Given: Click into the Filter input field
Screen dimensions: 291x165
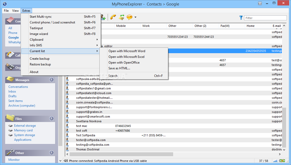Looking at the screenshot, I should tap(265, 18).
